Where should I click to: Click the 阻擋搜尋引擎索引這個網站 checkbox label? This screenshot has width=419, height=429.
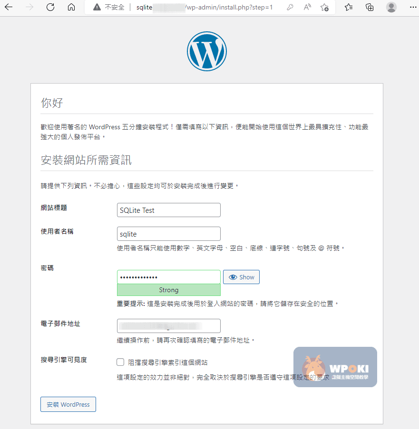click(167, 362)
